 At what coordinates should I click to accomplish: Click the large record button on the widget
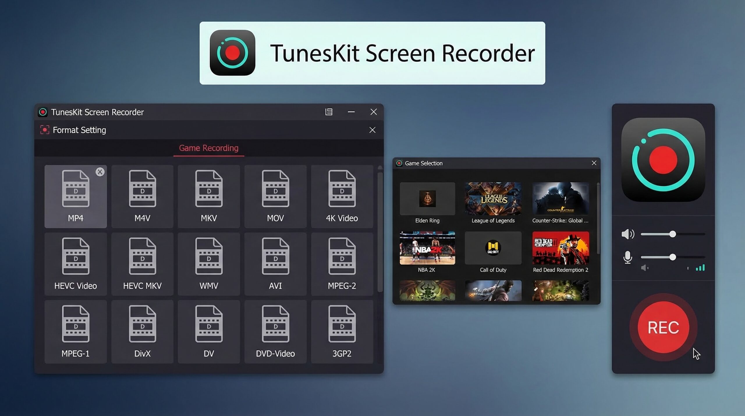pos(663,327)
